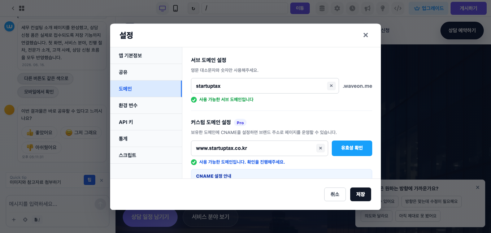Reload the preview with the refresh icon
The image size is (491, 233).
coord(194,8)
